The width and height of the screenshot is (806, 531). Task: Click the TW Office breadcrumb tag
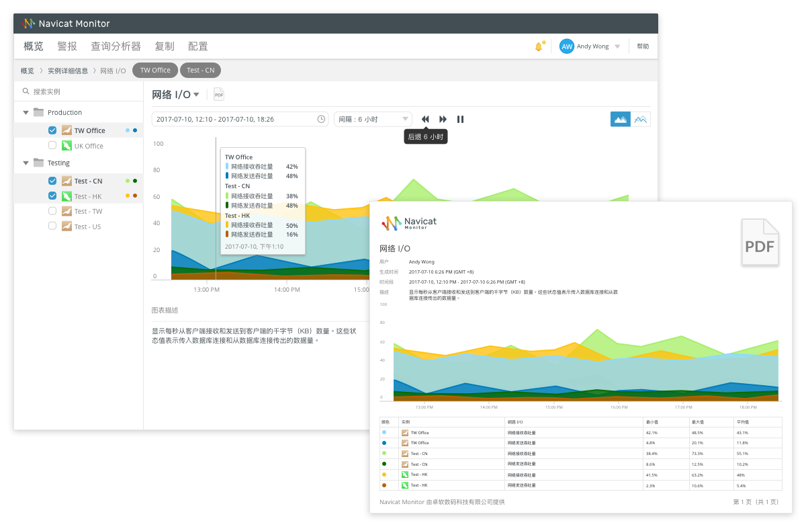[x=155, y=71]
